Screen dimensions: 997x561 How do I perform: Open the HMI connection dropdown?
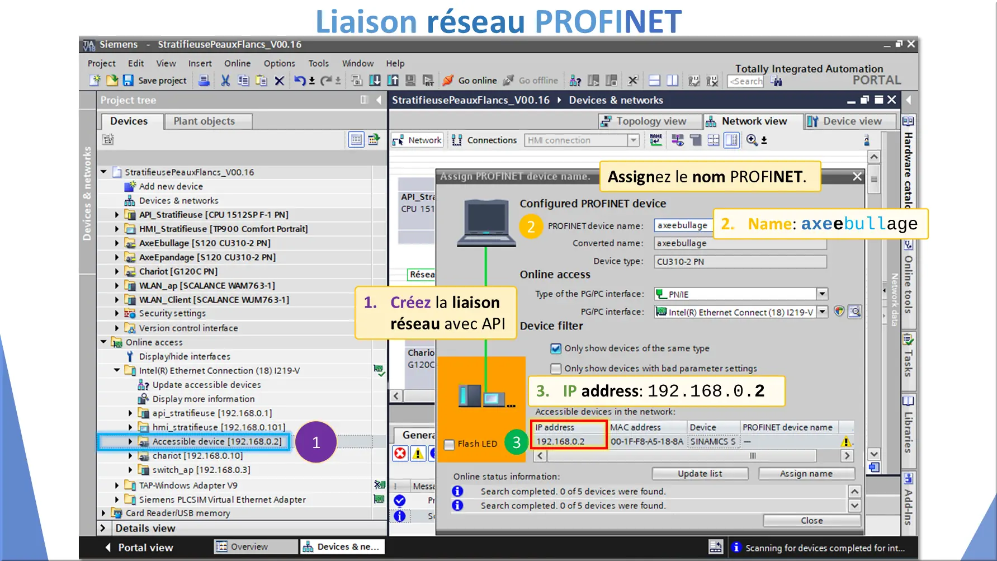(x=633, y=140)
